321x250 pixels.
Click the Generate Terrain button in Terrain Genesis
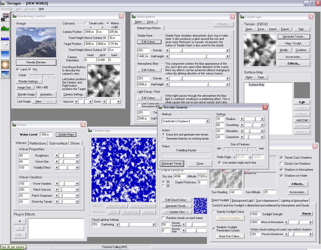pyautogui.click(x=172, y=164)
